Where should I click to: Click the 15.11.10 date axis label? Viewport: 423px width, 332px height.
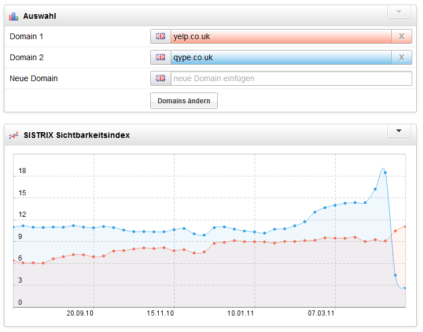pos(160,313)
